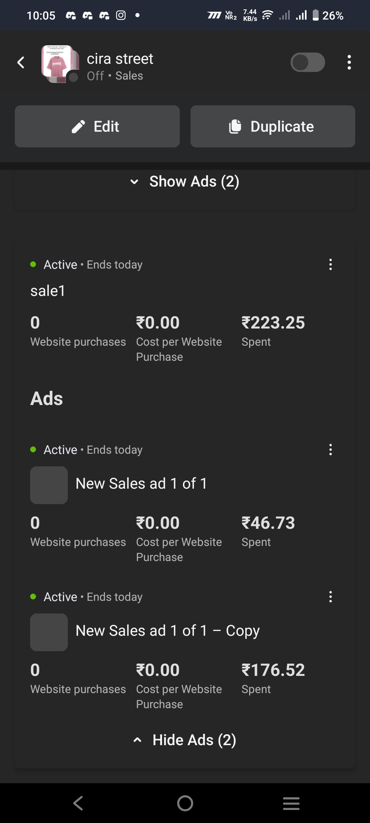The width and height of the screenshot is (370, 823).
Task: Open the New Sales ad 1 of 1 thumbnail
Action: click(x=49, y=485)
